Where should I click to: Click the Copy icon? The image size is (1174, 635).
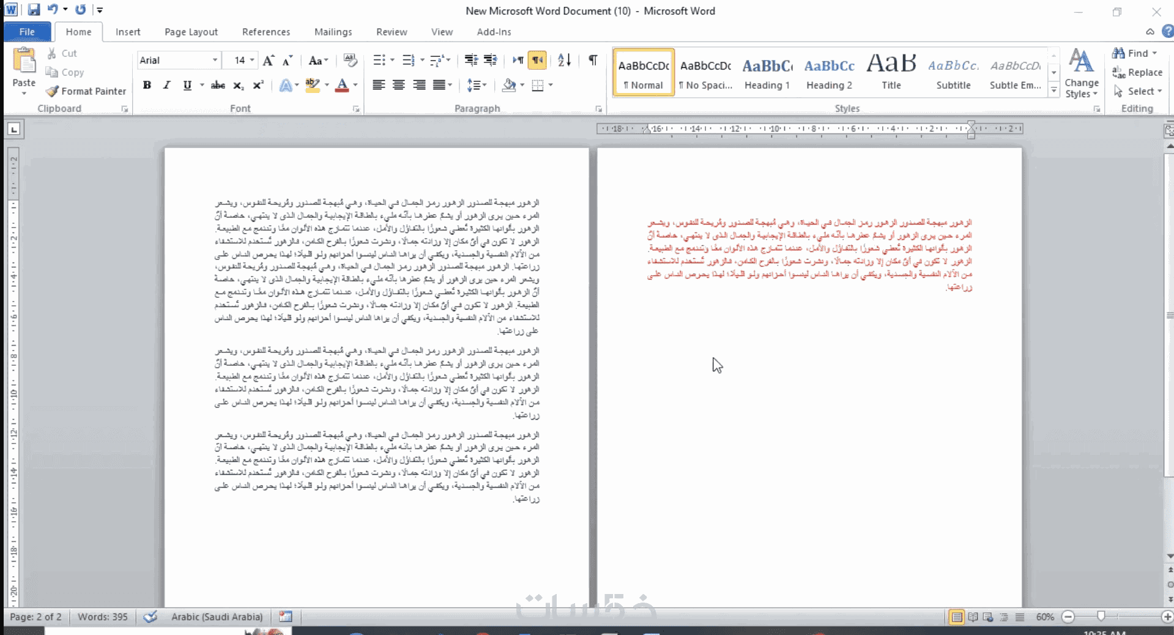coord(52,72)
